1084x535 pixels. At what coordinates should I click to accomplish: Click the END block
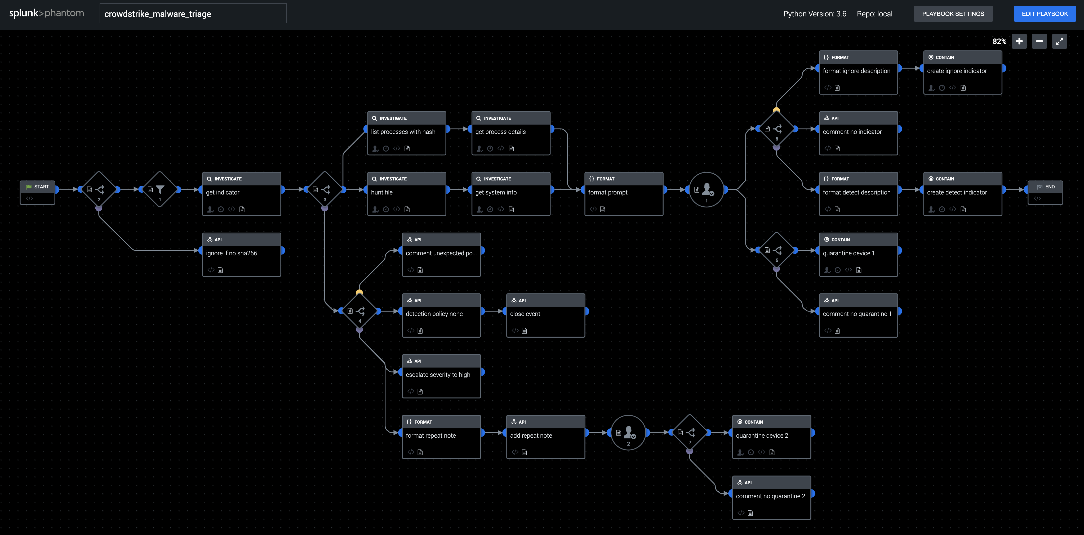(1045, 192)
